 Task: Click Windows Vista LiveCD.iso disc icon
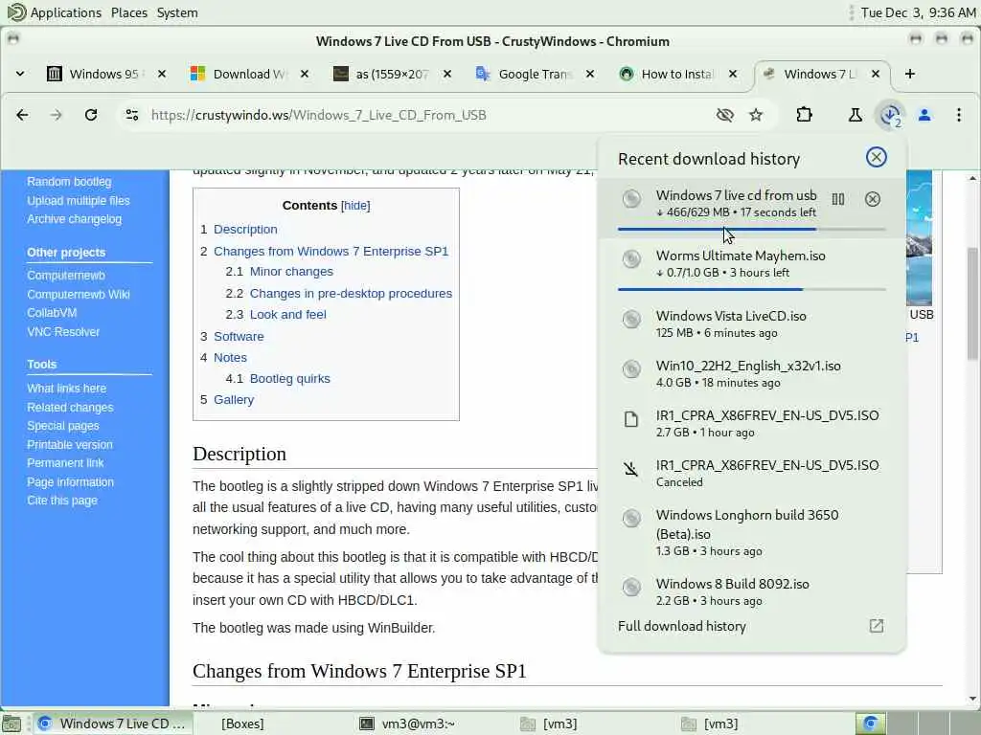click(x=631, y=319)
